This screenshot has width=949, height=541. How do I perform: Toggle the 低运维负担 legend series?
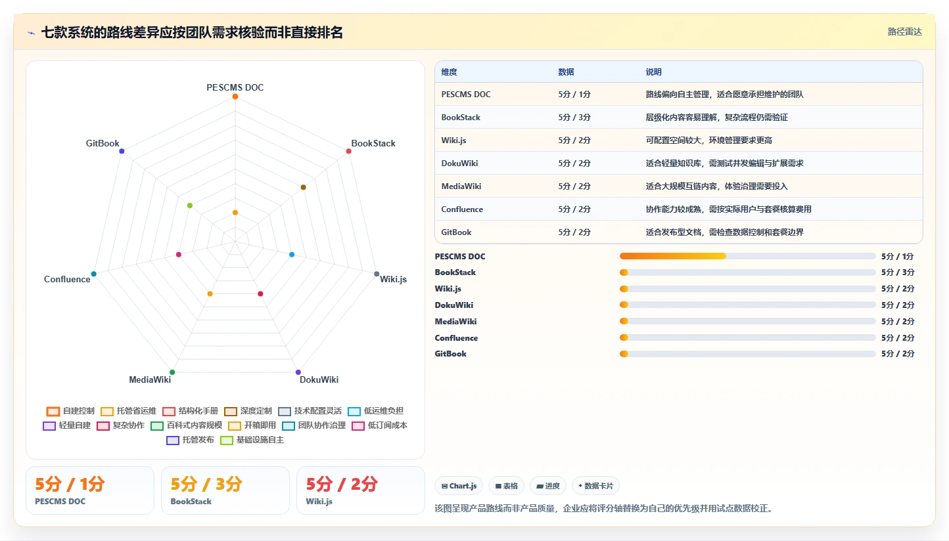(375, 411)
